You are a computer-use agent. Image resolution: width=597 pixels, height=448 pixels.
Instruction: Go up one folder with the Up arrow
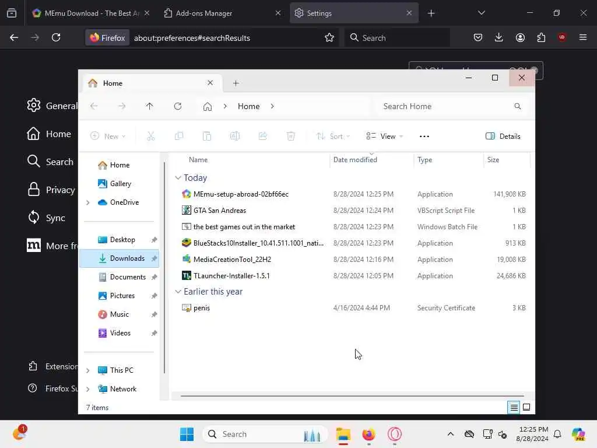pyautogui.click(x=150, y=106)
